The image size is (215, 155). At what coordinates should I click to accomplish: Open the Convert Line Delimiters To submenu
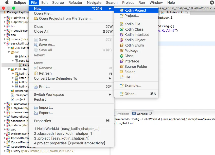point(71,79)
